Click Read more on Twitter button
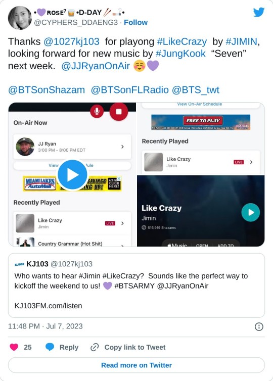The height and width of the screenshot is (381, 273). (136, 365)
